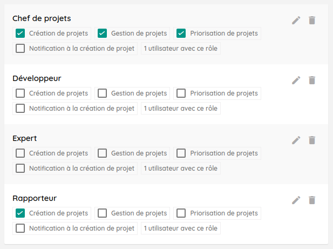Edit the Rapporteur role
Viewport: 333px width, 249px height.
pos(296,200)
